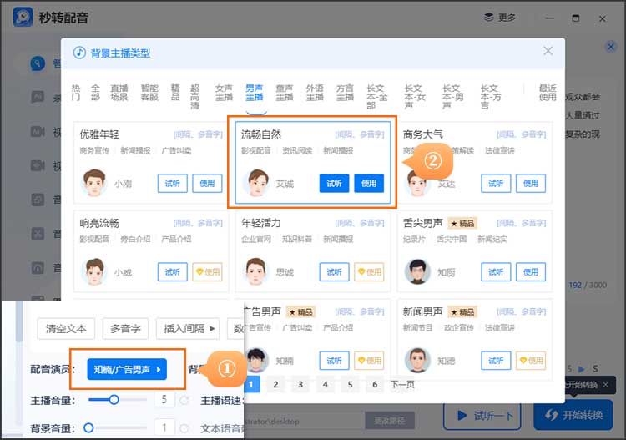Expand the 插入间隔 submenu
This screenshot has width=626, height=440.
click(188, 329)
